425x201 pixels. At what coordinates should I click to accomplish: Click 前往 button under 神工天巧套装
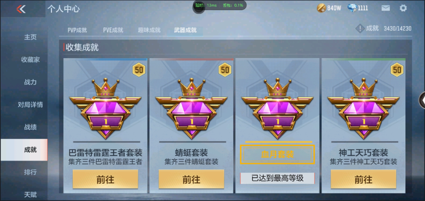(363, 179)
